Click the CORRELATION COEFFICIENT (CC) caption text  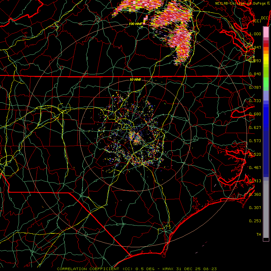95,269
